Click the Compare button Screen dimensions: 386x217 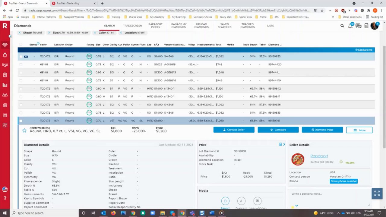tap(278, 130)
